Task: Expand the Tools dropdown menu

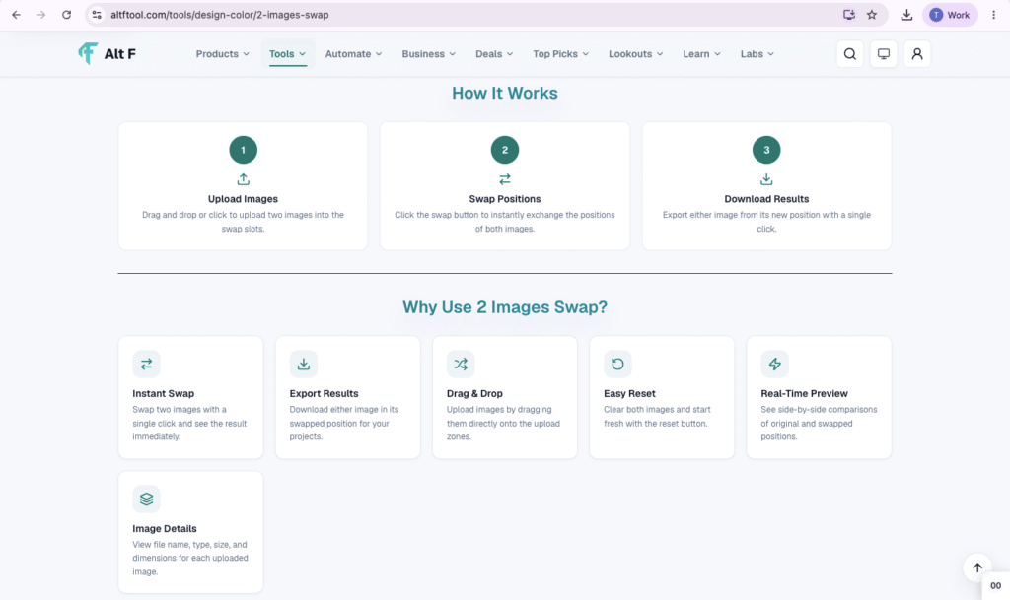Action: pyautogui.click(x=287, y=54)
